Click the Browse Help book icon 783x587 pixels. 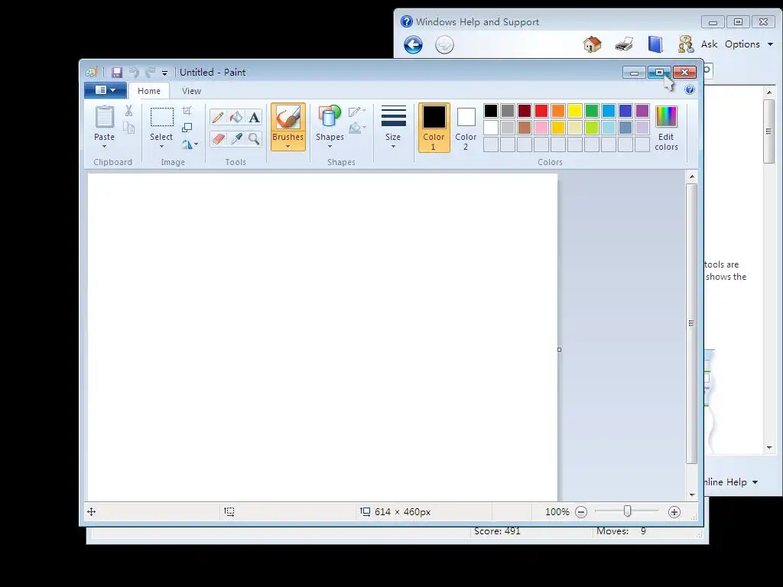tap(655, 44)
